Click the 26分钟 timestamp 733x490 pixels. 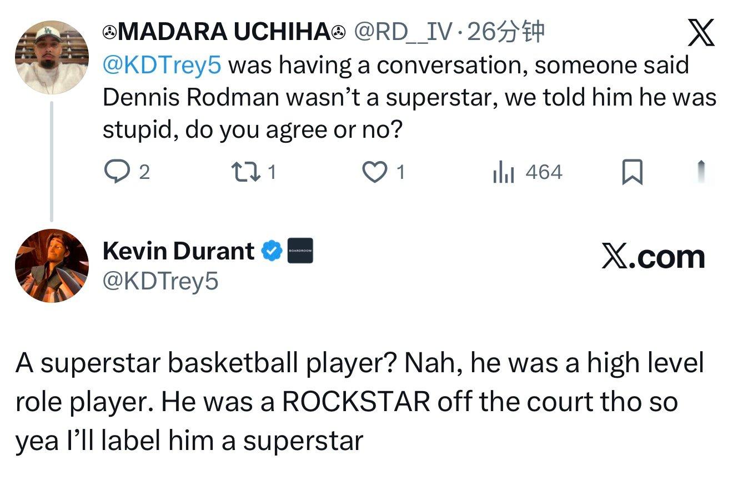(x=506, y=33)
